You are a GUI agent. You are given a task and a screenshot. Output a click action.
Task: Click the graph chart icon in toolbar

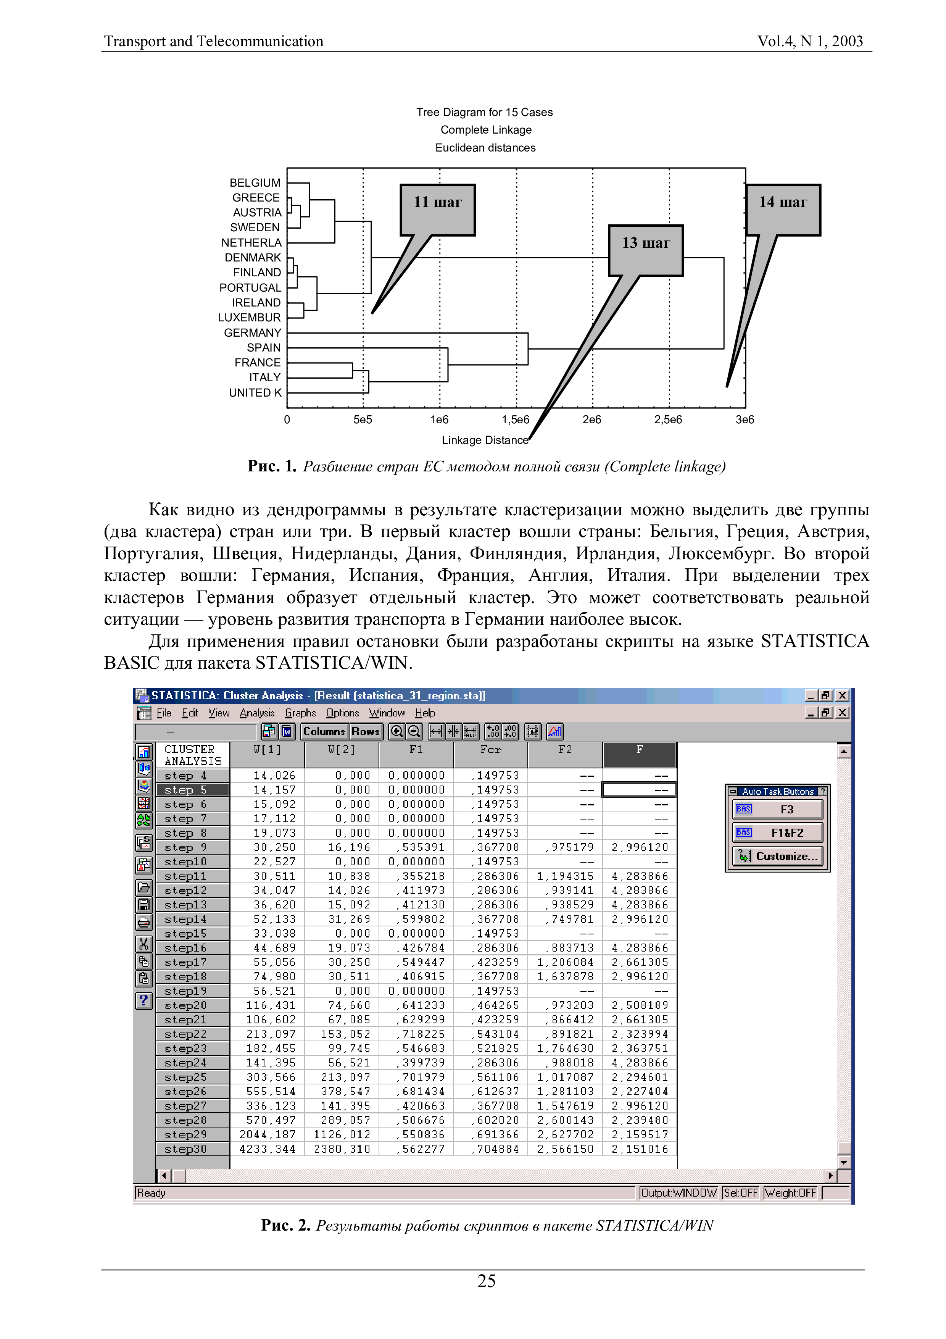[554, 731]
